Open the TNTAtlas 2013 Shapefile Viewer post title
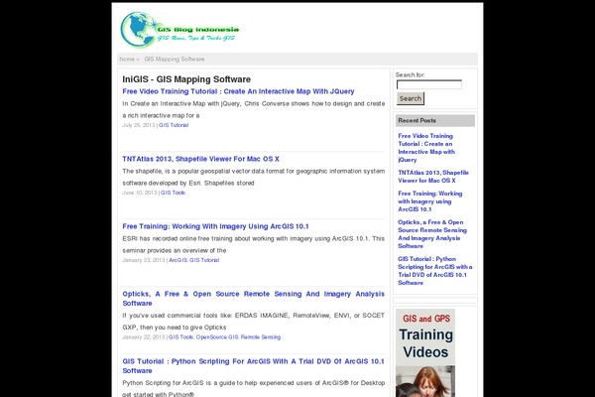 coord(200,159)
